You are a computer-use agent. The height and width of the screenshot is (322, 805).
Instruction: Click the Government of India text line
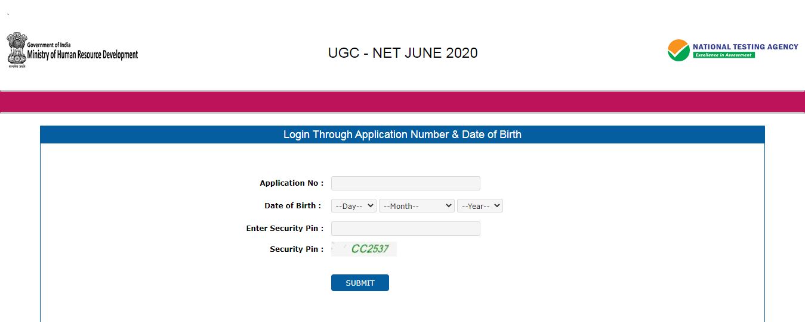tap(49, 45)
